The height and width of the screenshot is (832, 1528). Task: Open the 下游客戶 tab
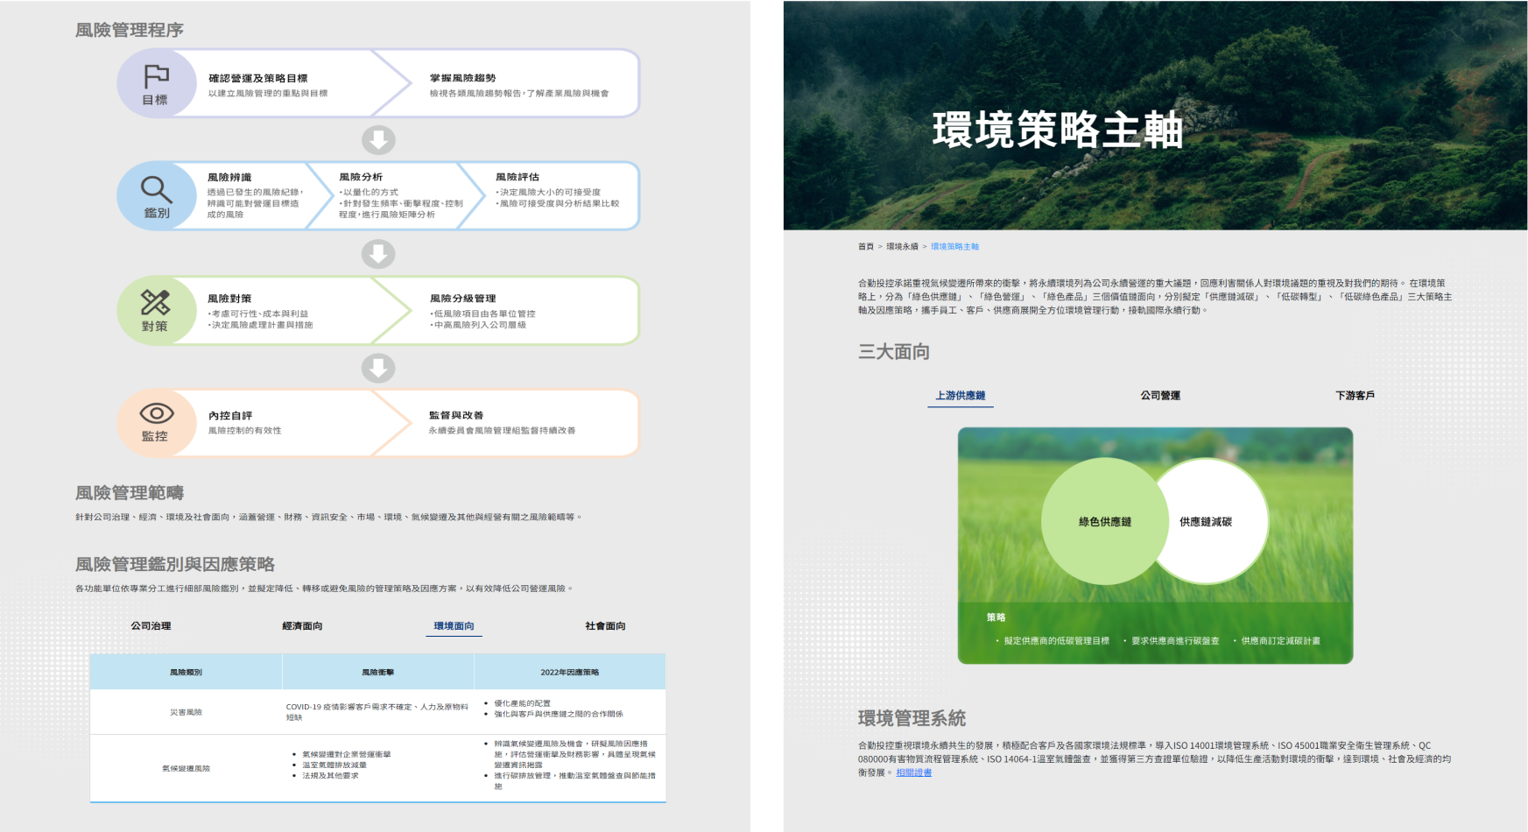coord(1355,396)
